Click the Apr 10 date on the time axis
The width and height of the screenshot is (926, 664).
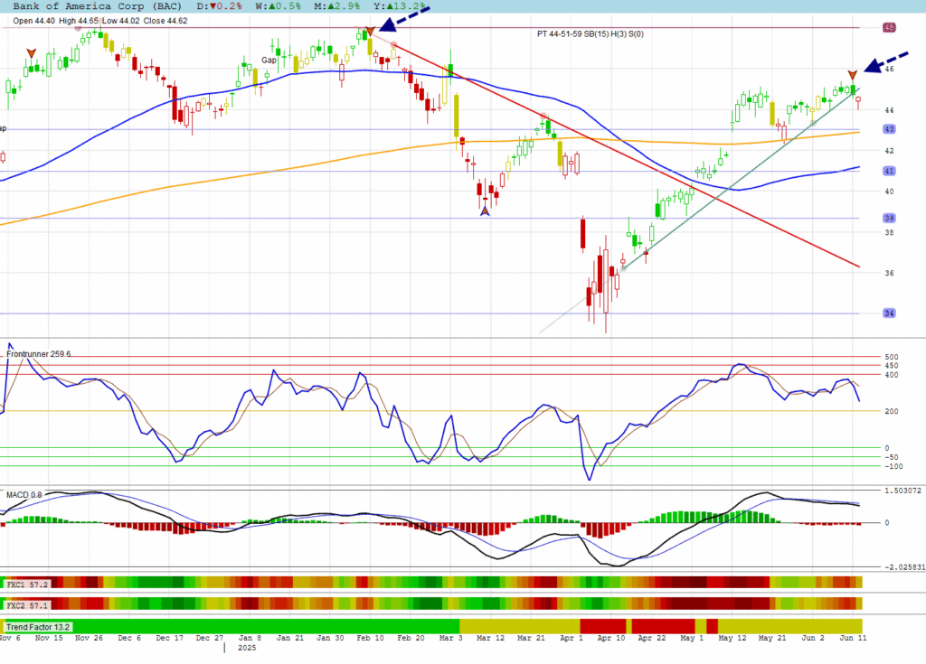click(610, 638)
